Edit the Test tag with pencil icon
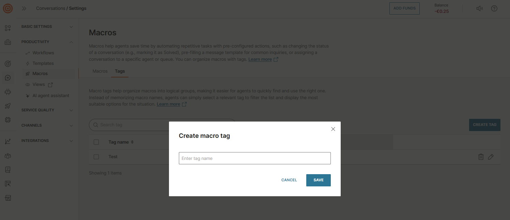 coord(491,157)
